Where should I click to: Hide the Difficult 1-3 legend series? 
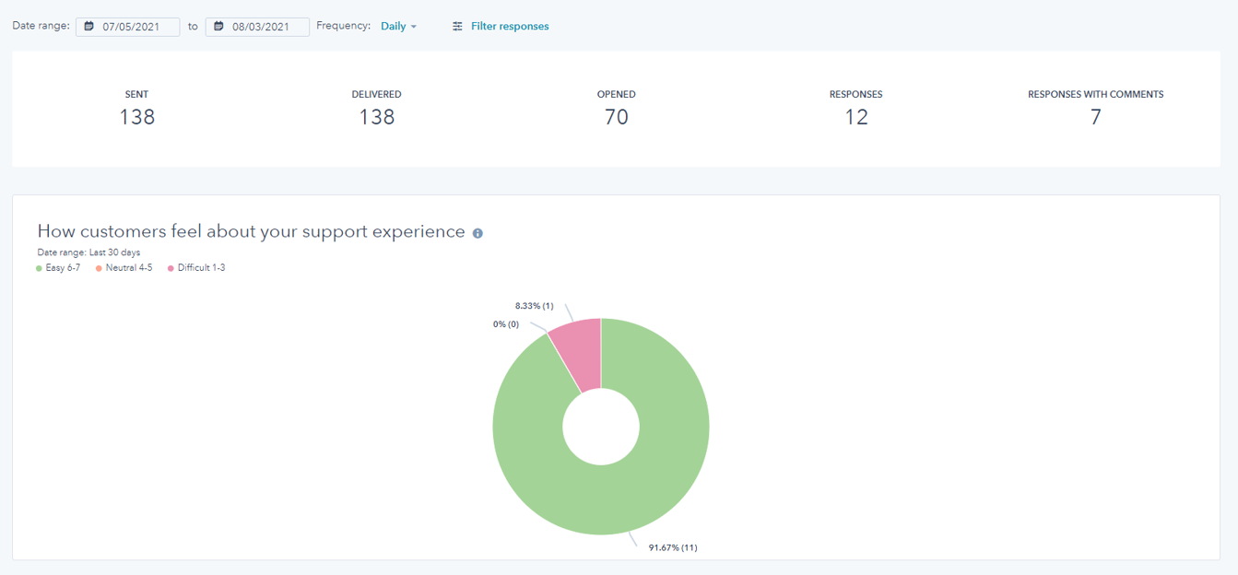click(x=196, y=268)
